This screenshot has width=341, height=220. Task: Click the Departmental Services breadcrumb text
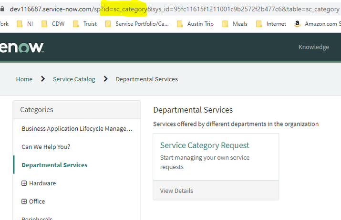[146, 79]
